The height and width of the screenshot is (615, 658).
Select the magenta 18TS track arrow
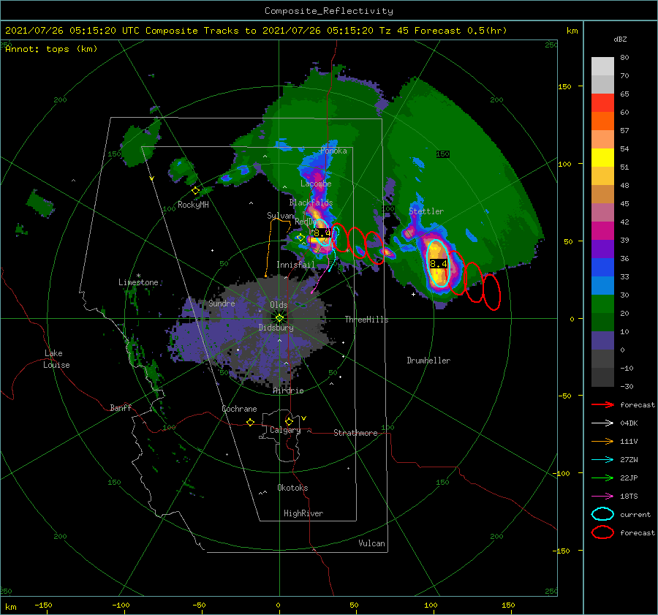(602, 497)
